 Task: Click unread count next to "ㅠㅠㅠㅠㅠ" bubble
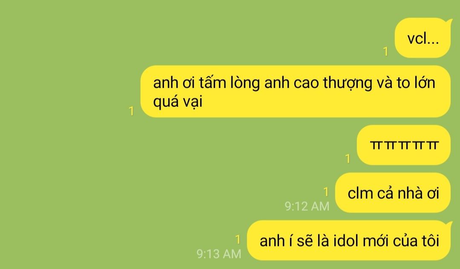click(x=348, y=158)
